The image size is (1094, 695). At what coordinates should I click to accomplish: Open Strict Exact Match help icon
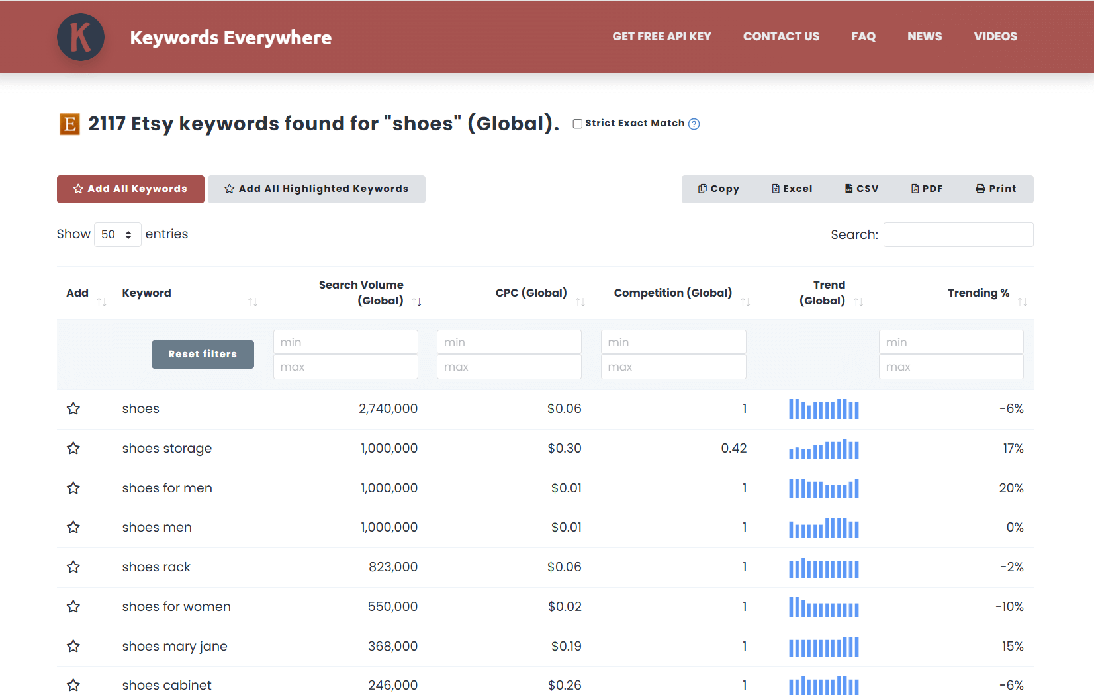click(694, 124)
